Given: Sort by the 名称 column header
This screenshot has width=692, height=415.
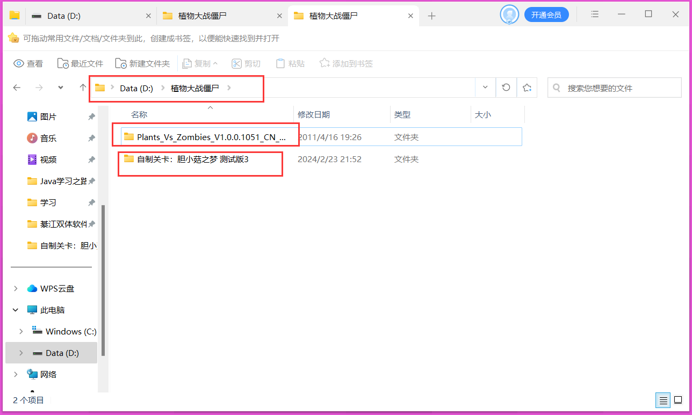Looking at the screenshot, I should tap(139, 114).
